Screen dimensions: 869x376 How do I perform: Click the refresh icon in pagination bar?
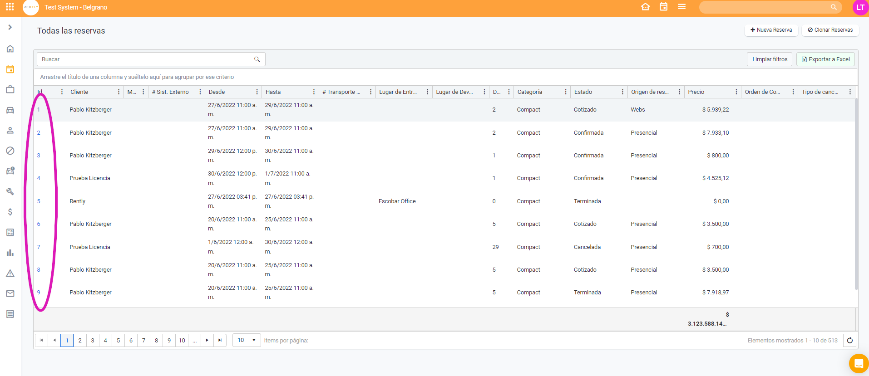849,340
